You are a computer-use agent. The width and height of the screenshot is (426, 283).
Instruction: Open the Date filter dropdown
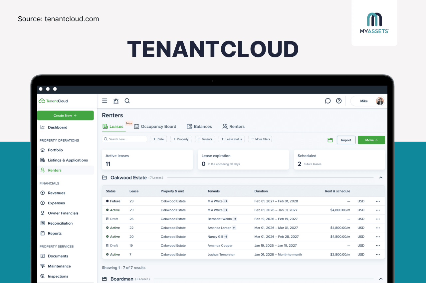pos(158,139)
